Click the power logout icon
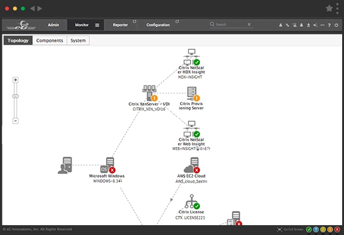The width and height of the screenshot is (344, 235). [x=337, y=25]
